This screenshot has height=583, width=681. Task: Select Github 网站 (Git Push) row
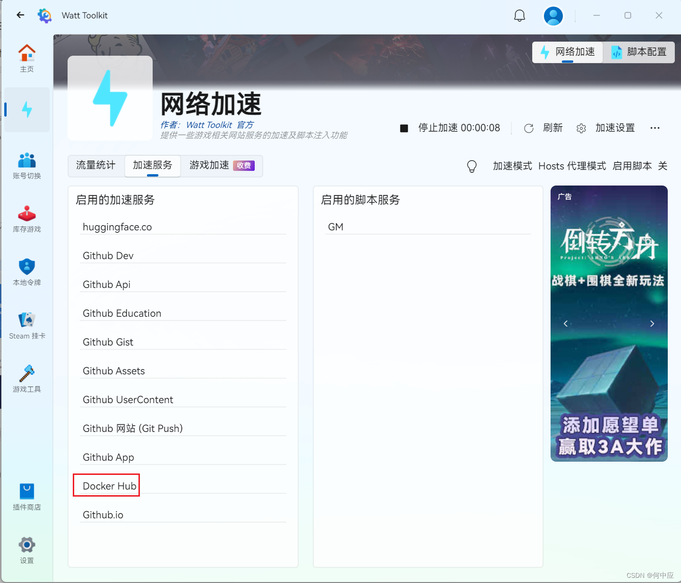click(183, 428)
